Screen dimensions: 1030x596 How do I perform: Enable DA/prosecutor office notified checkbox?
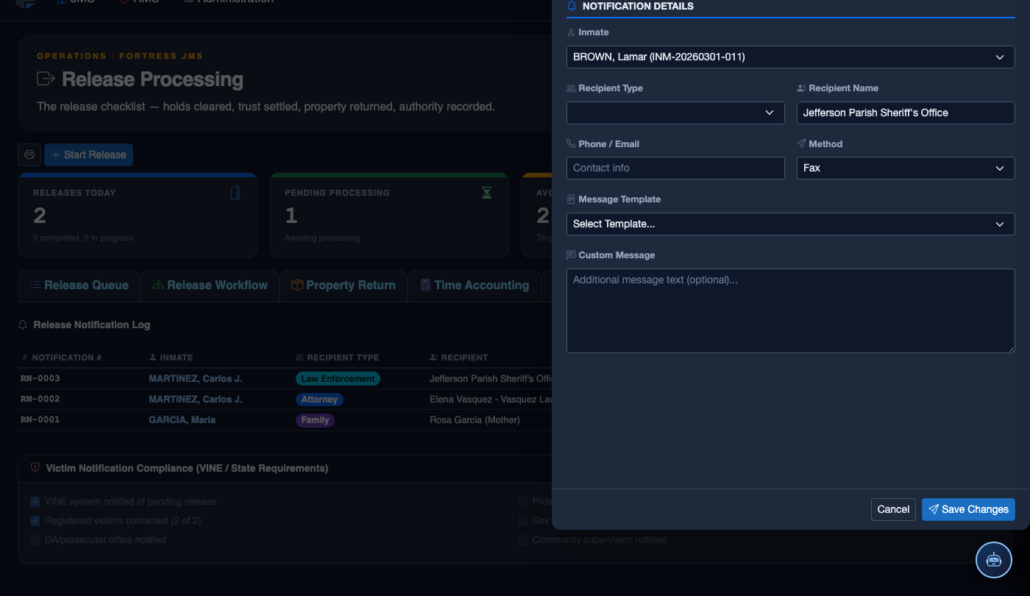point(35,540)
